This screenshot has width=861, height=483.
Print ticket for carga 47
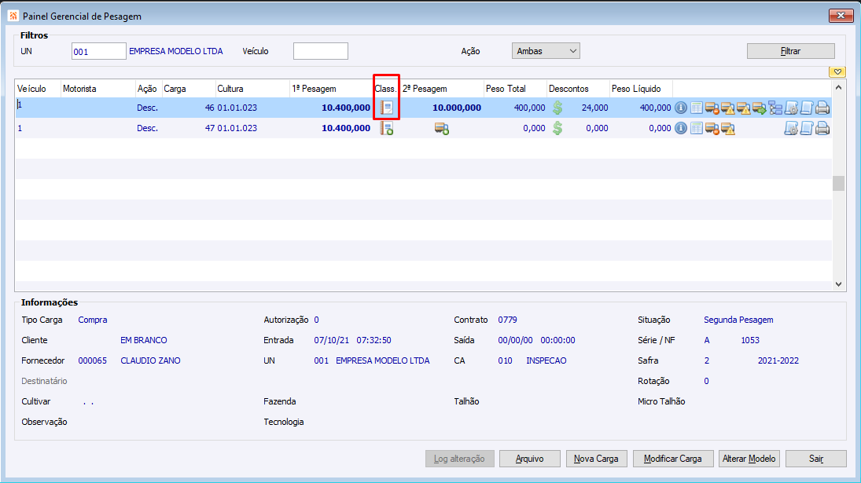(x=822, y=129)
